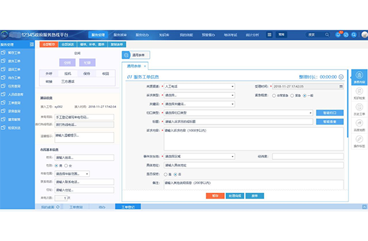The width and height of the screenshot is (368, 241).
Task: Open the user avatar in the top bar
Action: coord(365,35)
